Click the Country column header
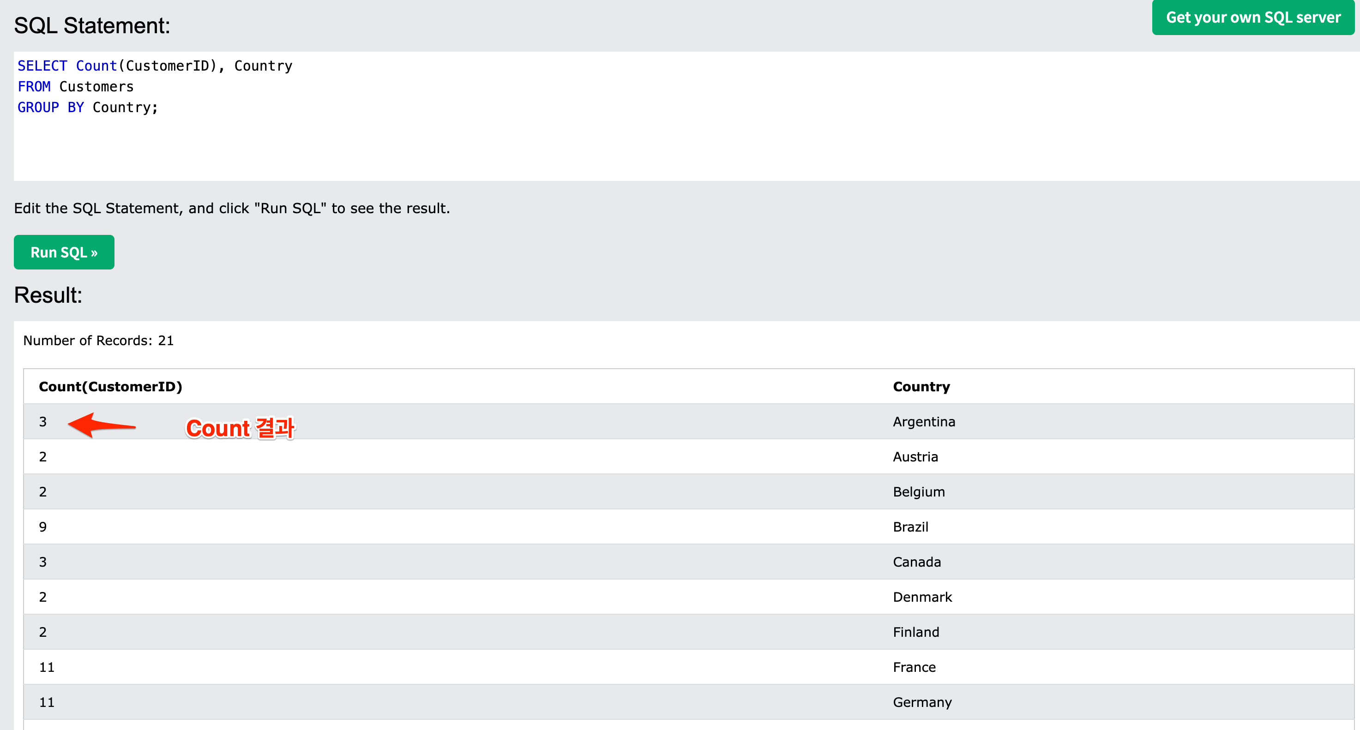Screen dimensions: 1360x730 click(x=921, y=386)
